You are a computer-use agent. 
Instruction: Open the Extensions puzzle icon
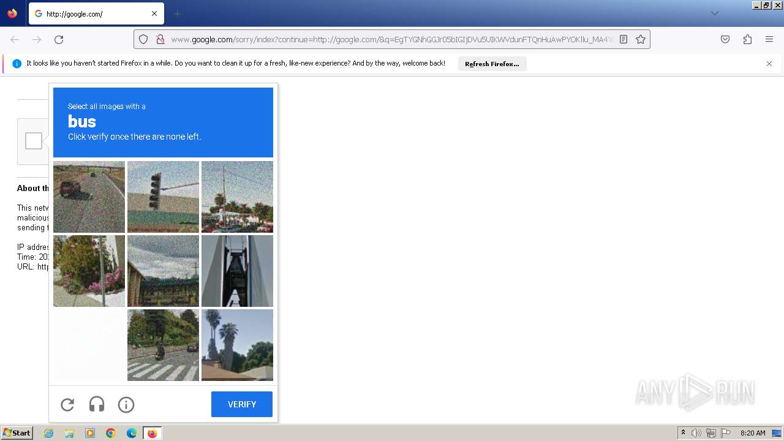click(x=747, y=39)
